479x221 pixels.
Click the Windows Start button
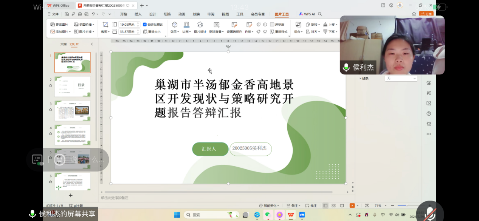pyautogui.click(x=177, y=215)
